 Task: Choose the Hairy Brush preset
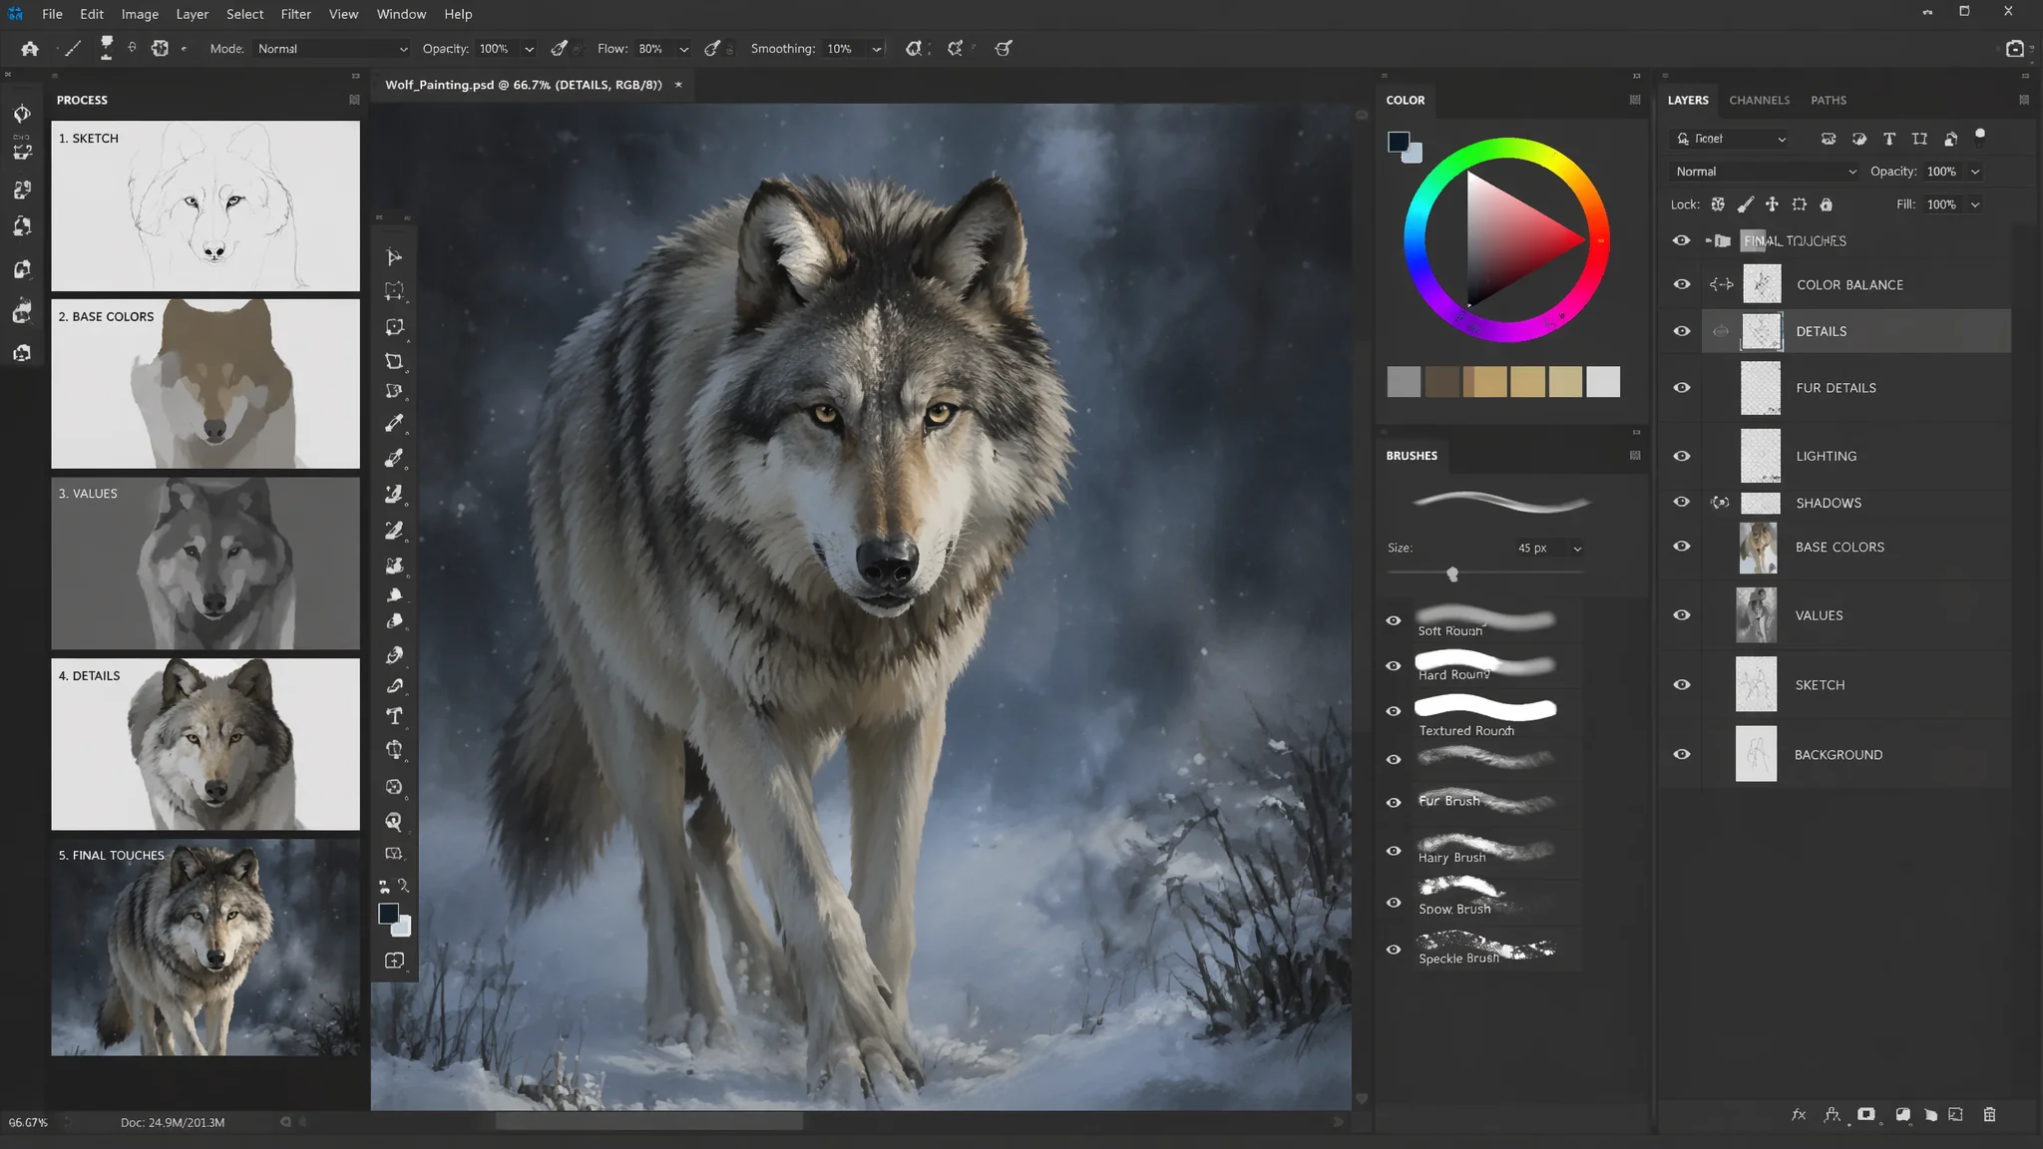point(1485,851)
